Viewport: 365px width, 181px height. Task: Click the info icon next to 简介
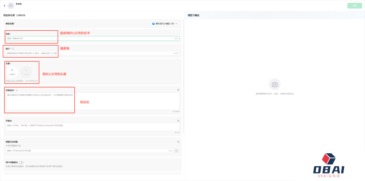coord(13,49)
